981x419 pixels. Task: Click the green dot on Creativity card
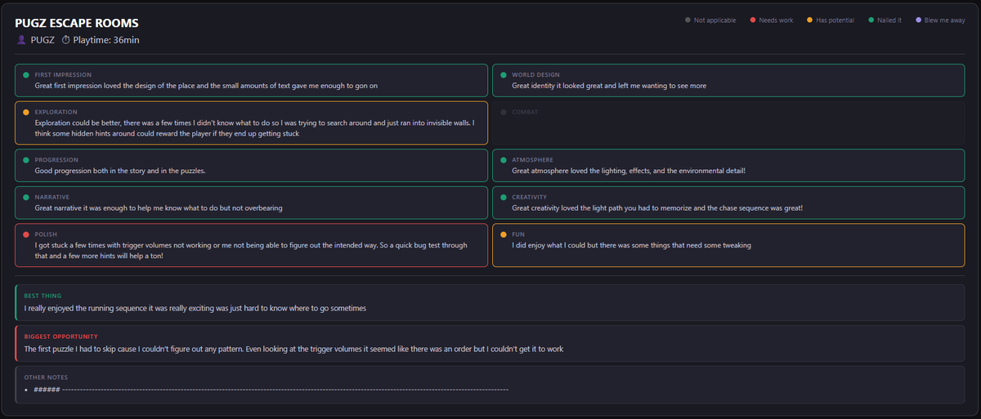pos(504,197)
